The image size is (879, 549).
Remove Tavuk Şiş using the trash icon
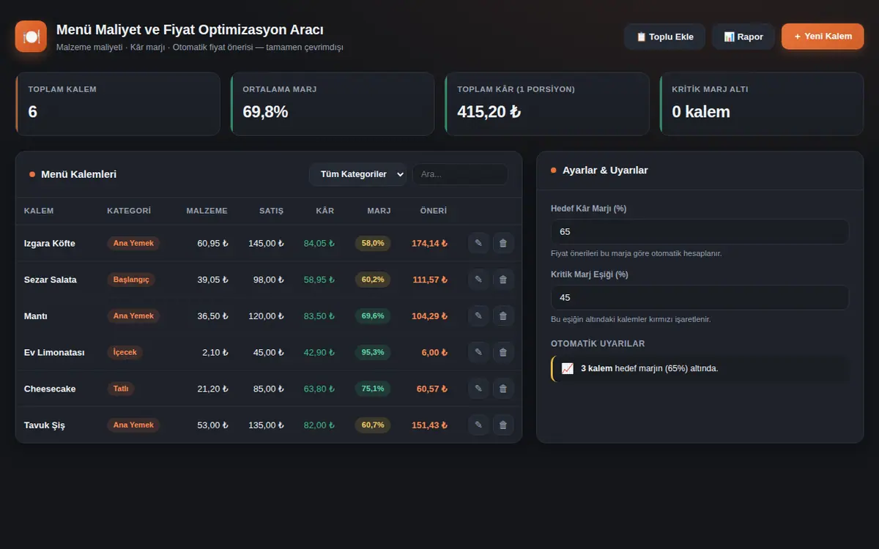click(503, 425)
